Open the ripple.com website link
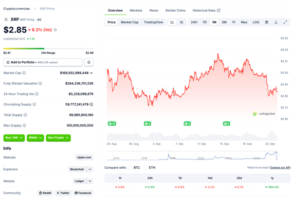 point(84,158)
